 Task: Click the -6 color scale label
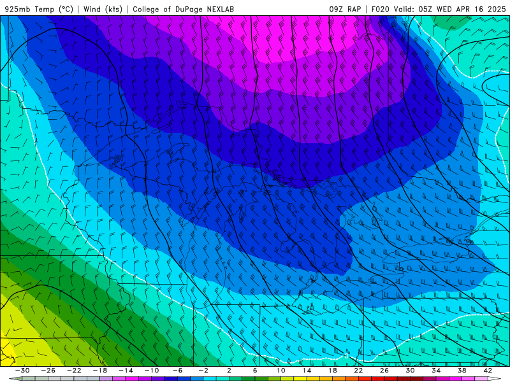pos(178,371)
